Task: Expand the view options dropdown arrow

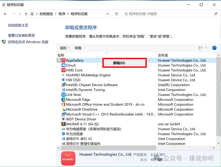Action: click(206, 48)
